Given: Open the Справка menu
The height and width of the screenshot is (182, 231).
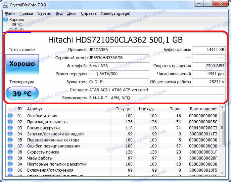Looking at the screenshot, I should click(x=89, y=13).
